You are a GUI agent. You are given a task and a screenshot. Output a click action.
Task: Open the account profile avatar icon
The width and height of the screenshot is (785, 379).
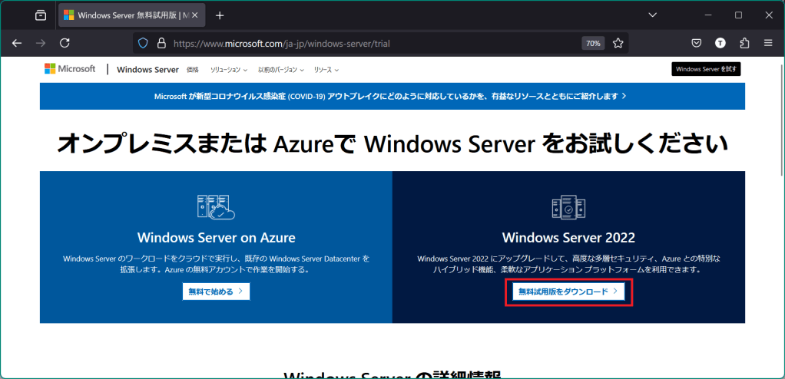pos(720,43)
